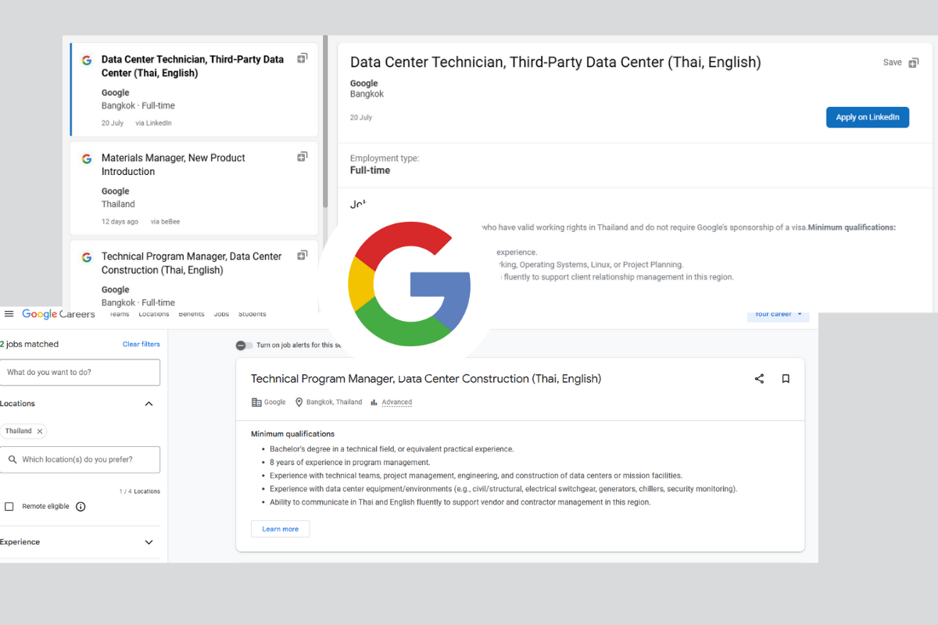Viewport: 938px width, 625px height.
Task: Click Google logo on Technical Program Manager list card
Action: [x=87, y=257]
